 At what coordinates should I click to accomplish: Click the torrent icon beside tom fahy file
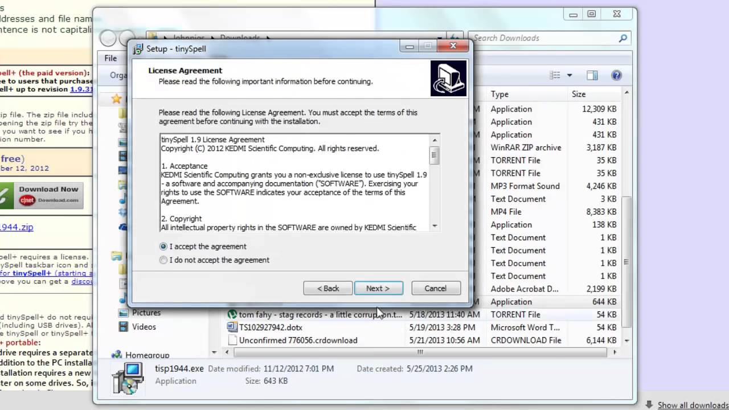(x=232, y=314)
